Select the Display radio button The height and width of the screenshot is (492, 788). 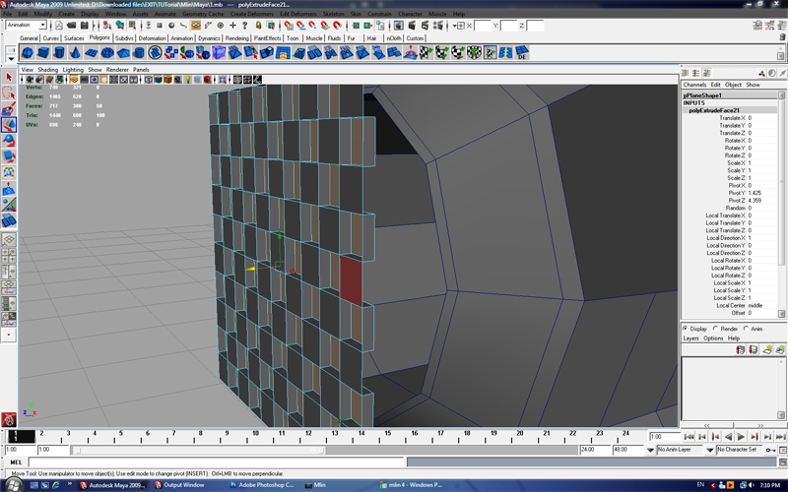tap(687, 329)
